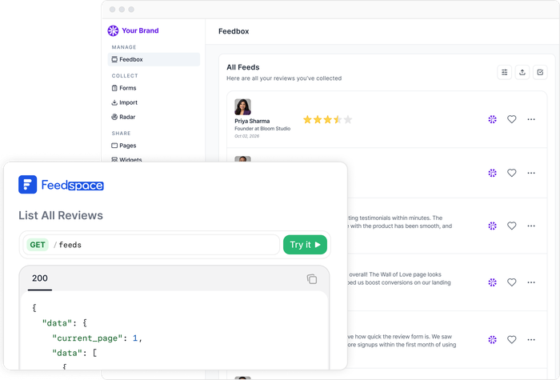Click the Feedspace logo icon
Viewport: 560px width, 380px height.
27,185
